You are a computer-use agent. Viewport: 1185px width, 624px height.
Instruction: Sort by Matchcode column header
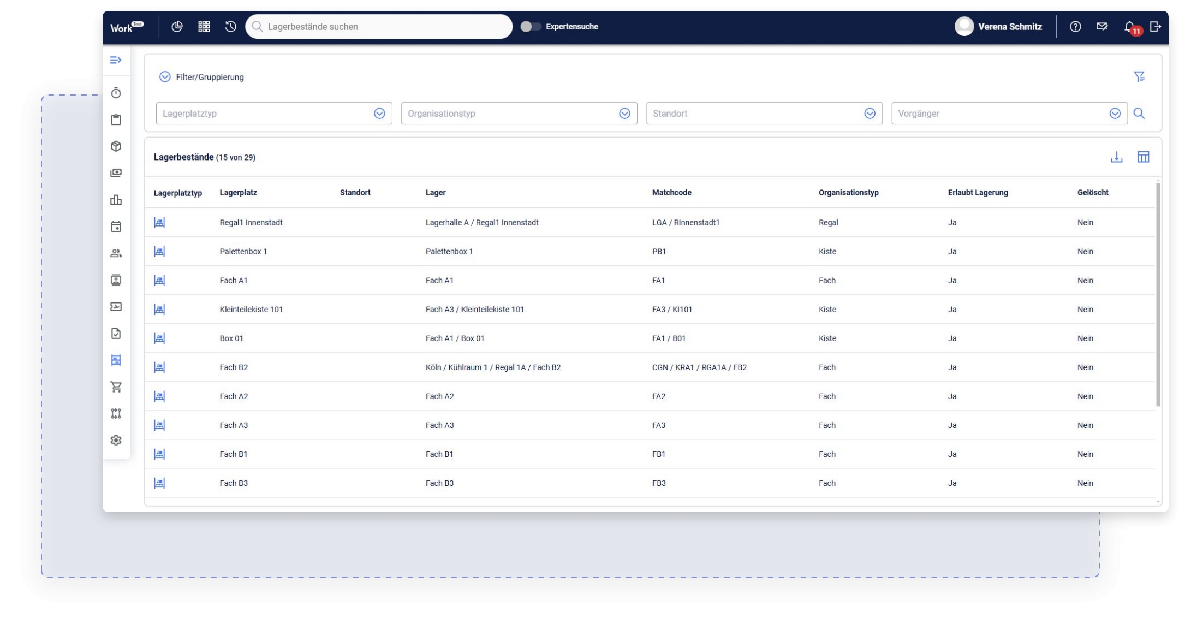click(671, 193)
